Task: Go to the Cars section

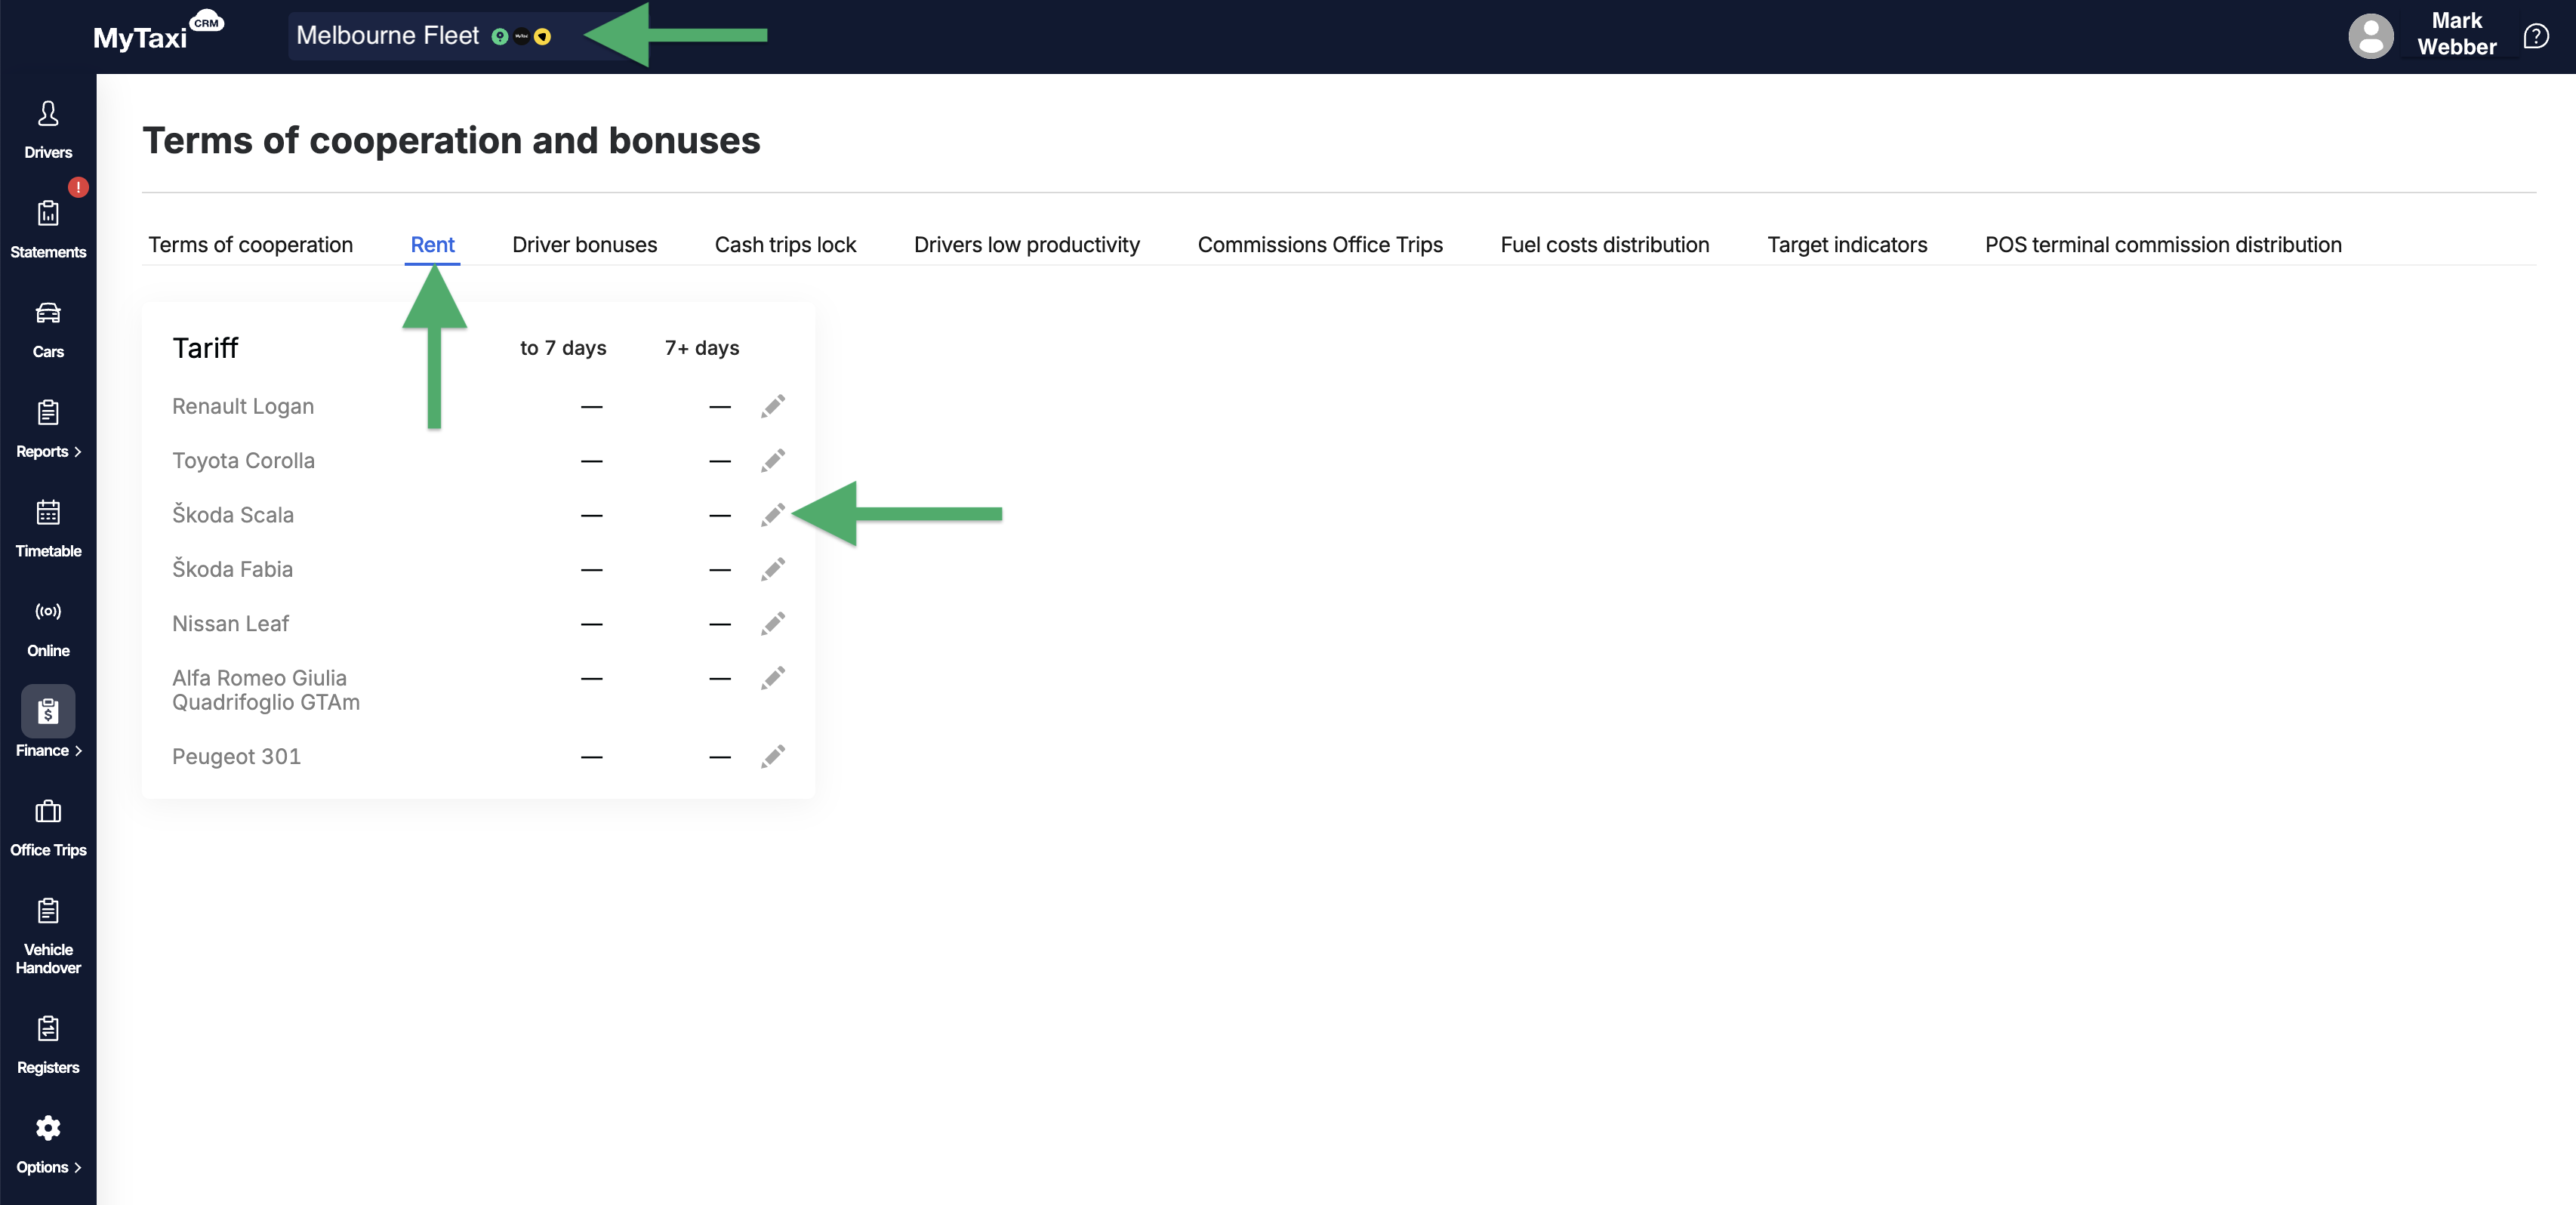Action: (x=48, y=330)
